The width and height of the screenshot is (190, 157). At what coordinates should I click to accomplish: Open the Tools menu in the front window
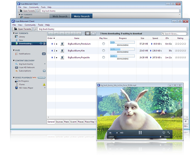tap(40, 25)
